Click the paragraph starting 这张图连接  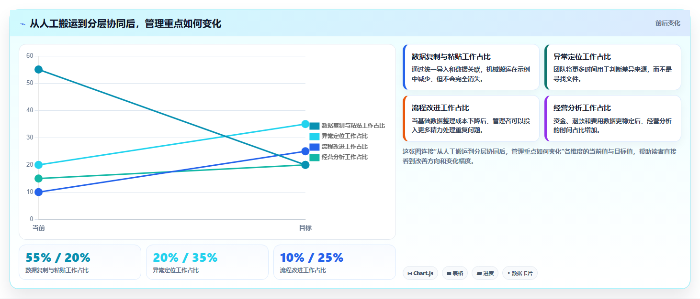coord(540,156)
